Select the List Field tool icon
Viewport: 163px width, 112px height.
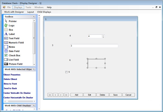6,60
